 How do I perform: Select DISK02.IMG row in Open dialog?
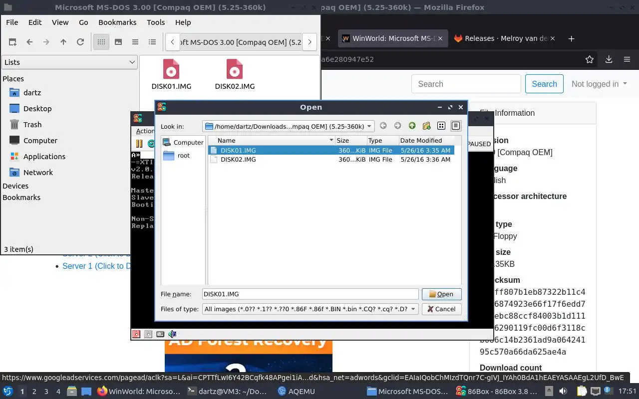(331, 160)
